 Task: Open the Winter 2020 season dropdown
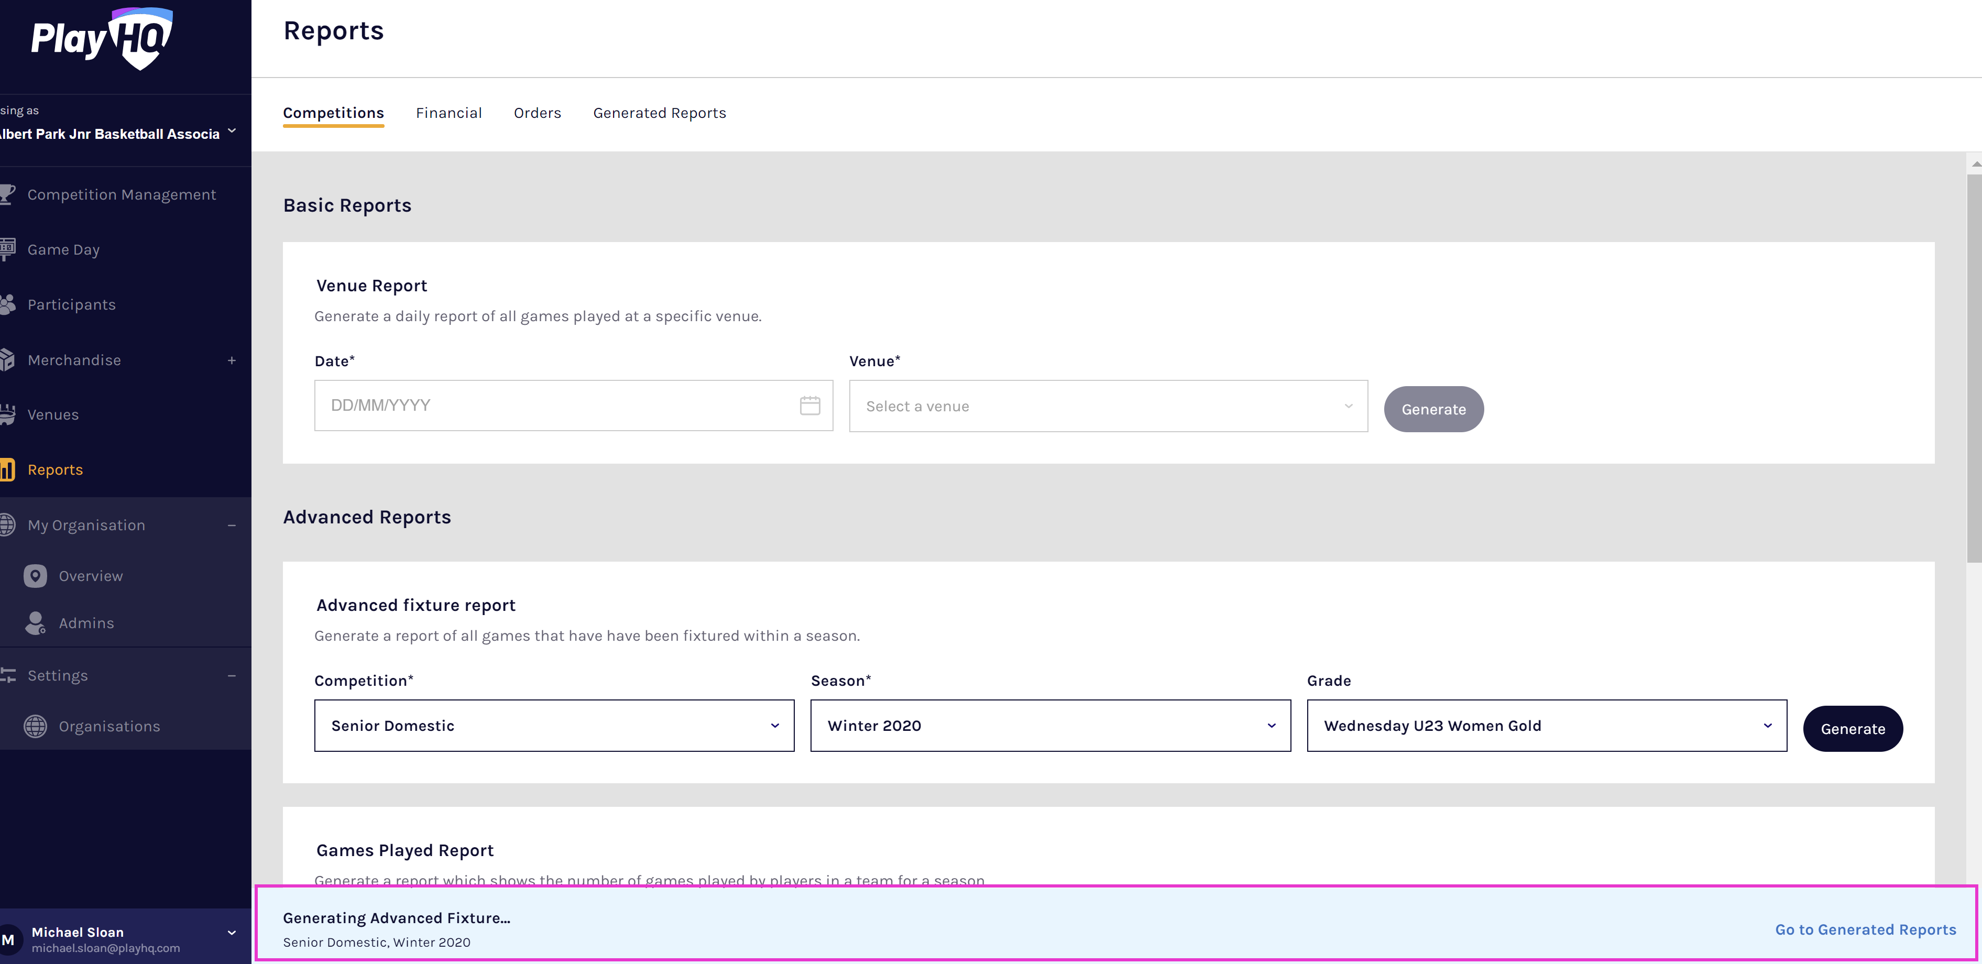click(1050, 726)
